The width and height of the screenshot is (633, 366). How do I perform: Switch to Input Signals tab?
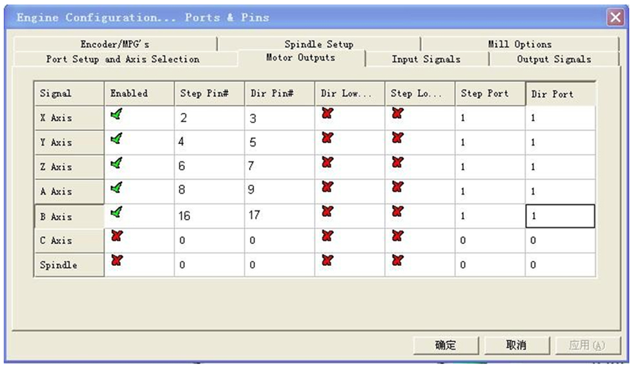point(426,59)
